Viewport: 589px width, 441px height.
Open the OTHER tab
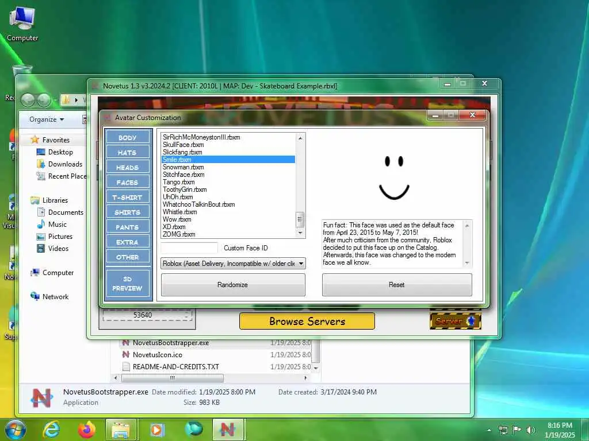(128, 257)
